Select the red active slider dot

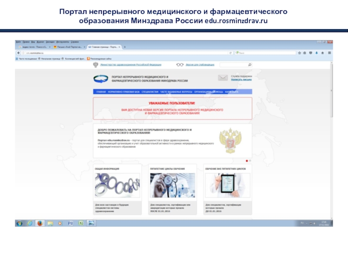pos(247,161)
